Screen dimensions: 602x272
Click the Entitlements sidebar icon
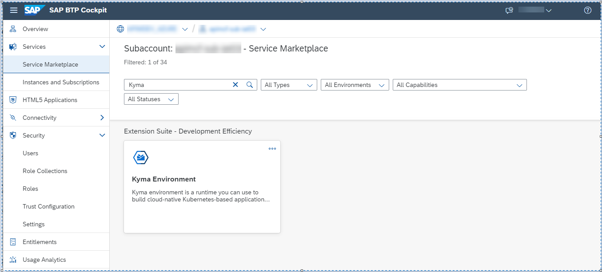pos(13,242)
